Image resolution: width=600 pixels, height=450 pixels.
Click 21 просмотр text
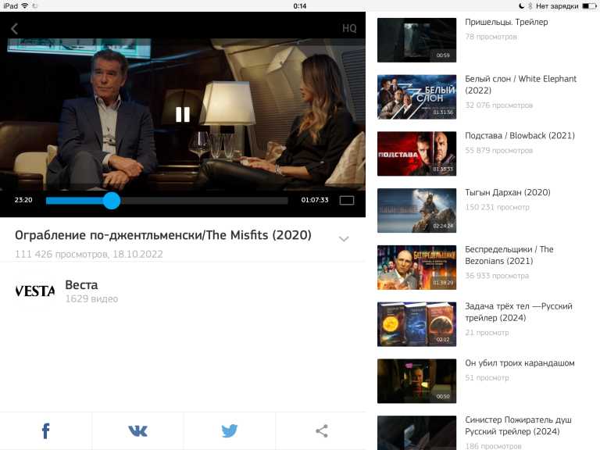pyautogui.click(x=487, y=333)
